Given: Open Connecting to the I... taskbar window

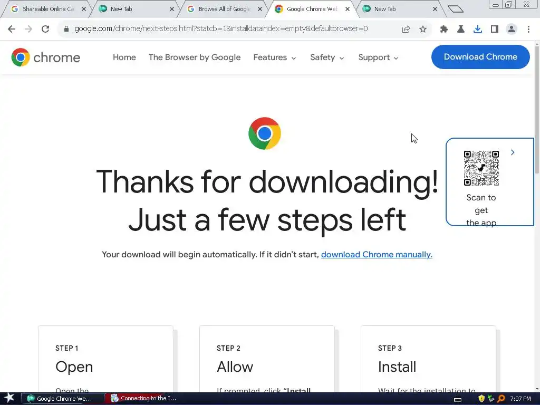Looking at the screenshot, I should pyautogui.click(x=144, y=399).
